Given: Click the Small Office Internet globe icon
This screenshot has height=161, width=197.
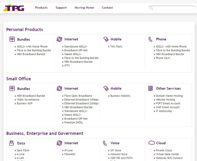Looking at the screenshot, I should (x=59, y=89).
